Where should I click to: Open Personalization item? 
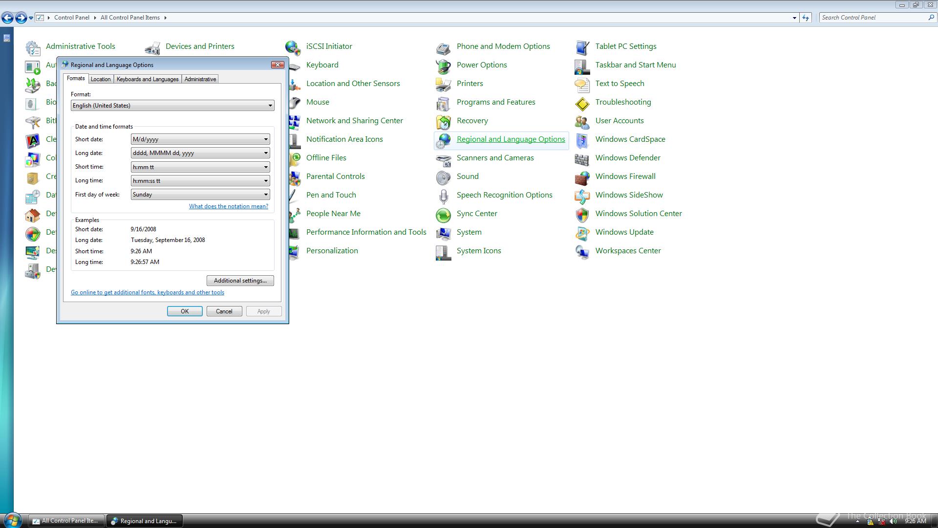click(x=332, y=251)
